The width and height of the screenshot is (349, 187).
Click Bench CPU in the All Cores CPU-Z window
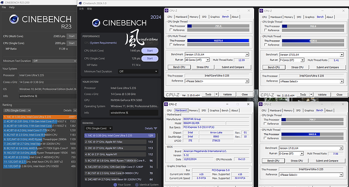[x=179, y=67]
